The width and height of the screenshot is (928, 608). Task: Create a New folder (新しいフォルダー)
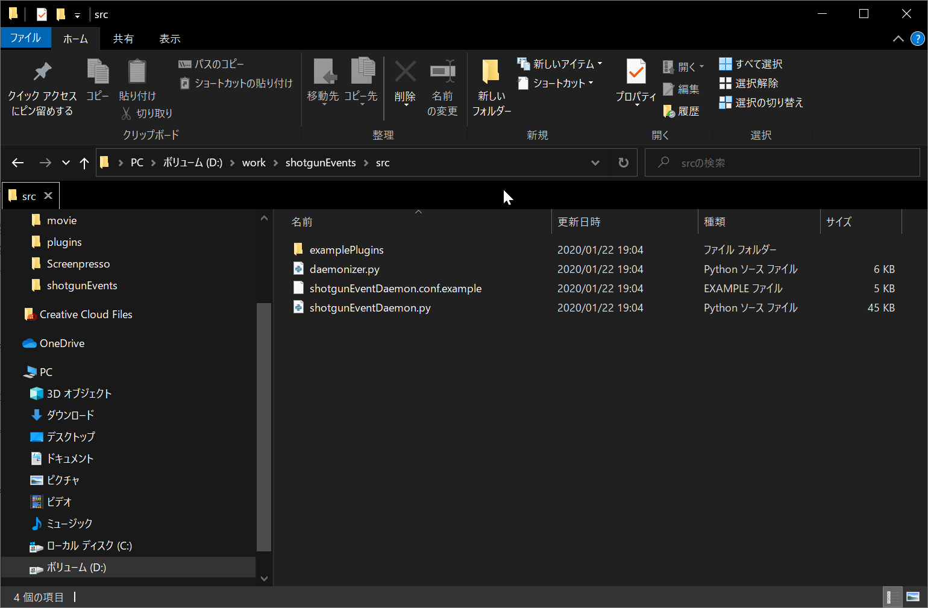tap(491, 87)
